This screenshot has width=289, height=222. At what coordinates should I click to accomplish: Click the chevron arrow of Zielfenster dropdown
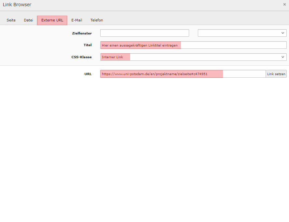coord(283,33)
